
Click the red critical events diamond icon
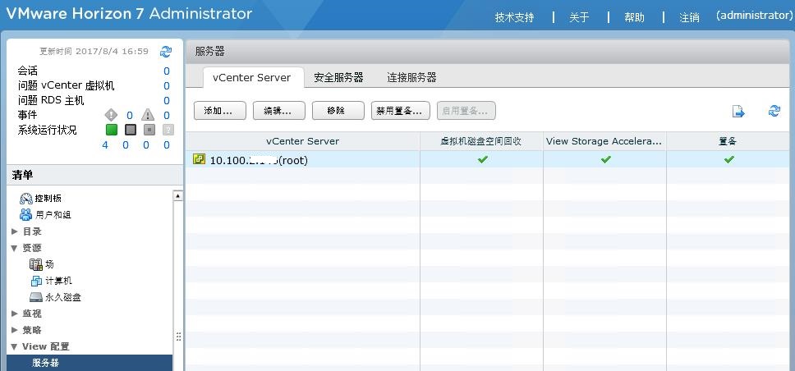tap(111, 115)
